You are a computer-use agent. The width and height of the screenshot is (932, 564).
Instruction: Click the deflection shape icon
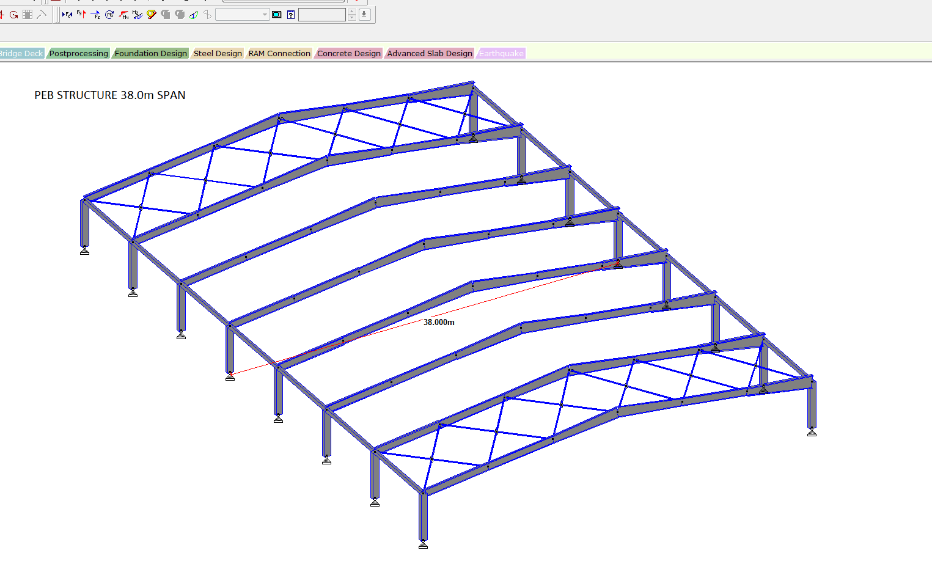[194, 15]
